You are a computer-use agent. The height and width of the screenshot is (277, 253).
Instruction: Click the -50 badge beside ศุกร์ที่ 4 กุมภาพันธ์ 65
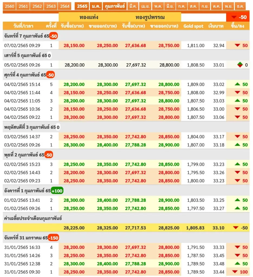(50, 75)
